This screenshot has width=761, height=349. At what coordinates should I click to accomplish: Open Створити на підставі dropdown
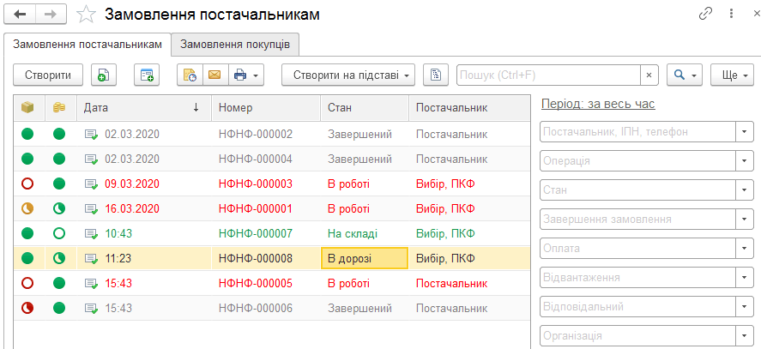coord(348,75)
